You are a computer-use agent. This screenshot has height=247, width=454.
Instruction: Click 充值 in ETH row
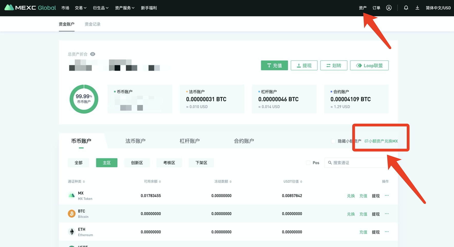(x=363, y=232)
